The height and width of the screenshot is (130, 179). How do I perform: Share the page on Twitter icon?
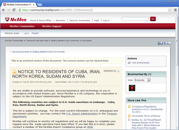pyautogui.click(x=168, y=43)
